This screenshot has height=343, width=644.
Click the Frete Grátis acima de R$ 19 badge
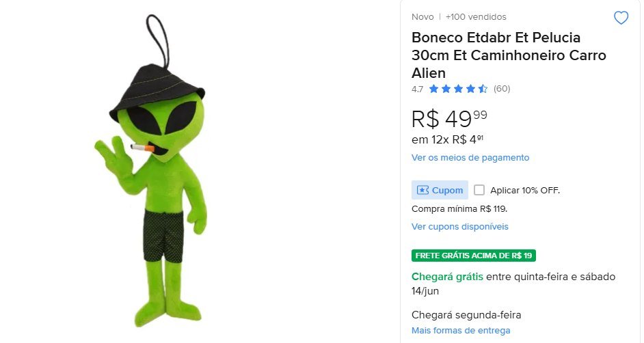coord(474,256)
